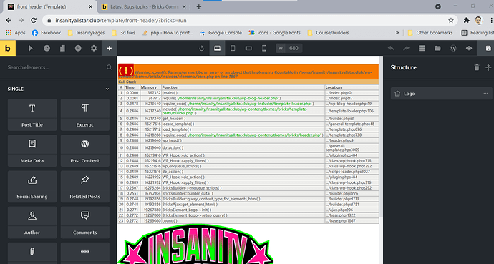Click the save disk icon
Image resolution: width=494 pixels, height=264 pixels.
[488, 48]
